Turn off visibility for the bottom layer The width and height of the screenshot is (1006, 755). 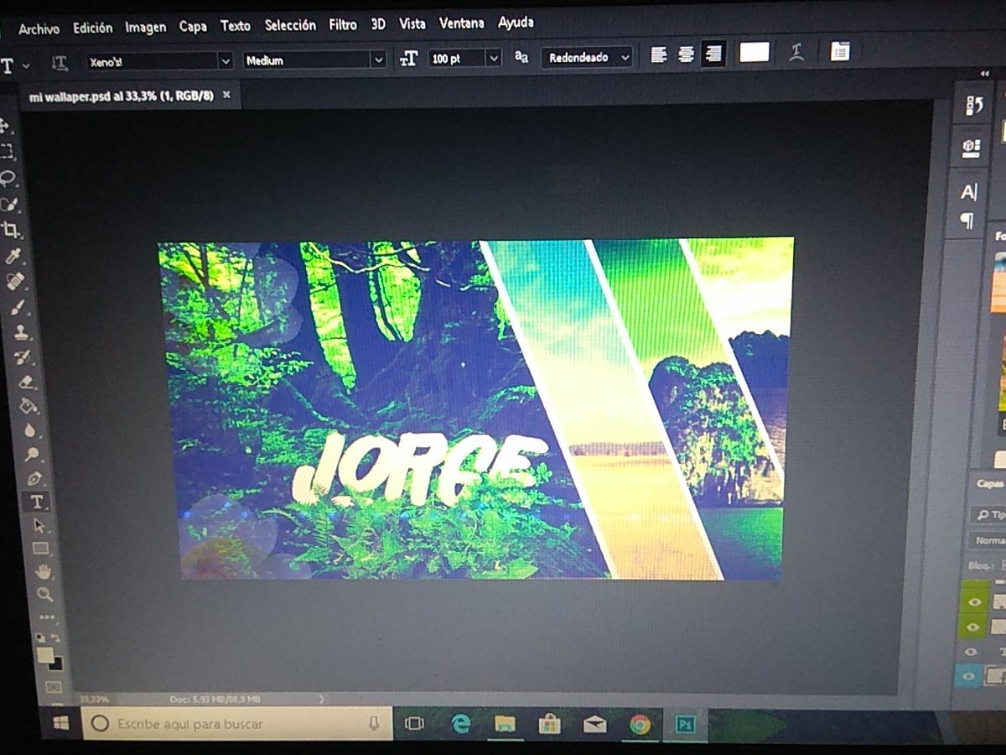(971, 674)
